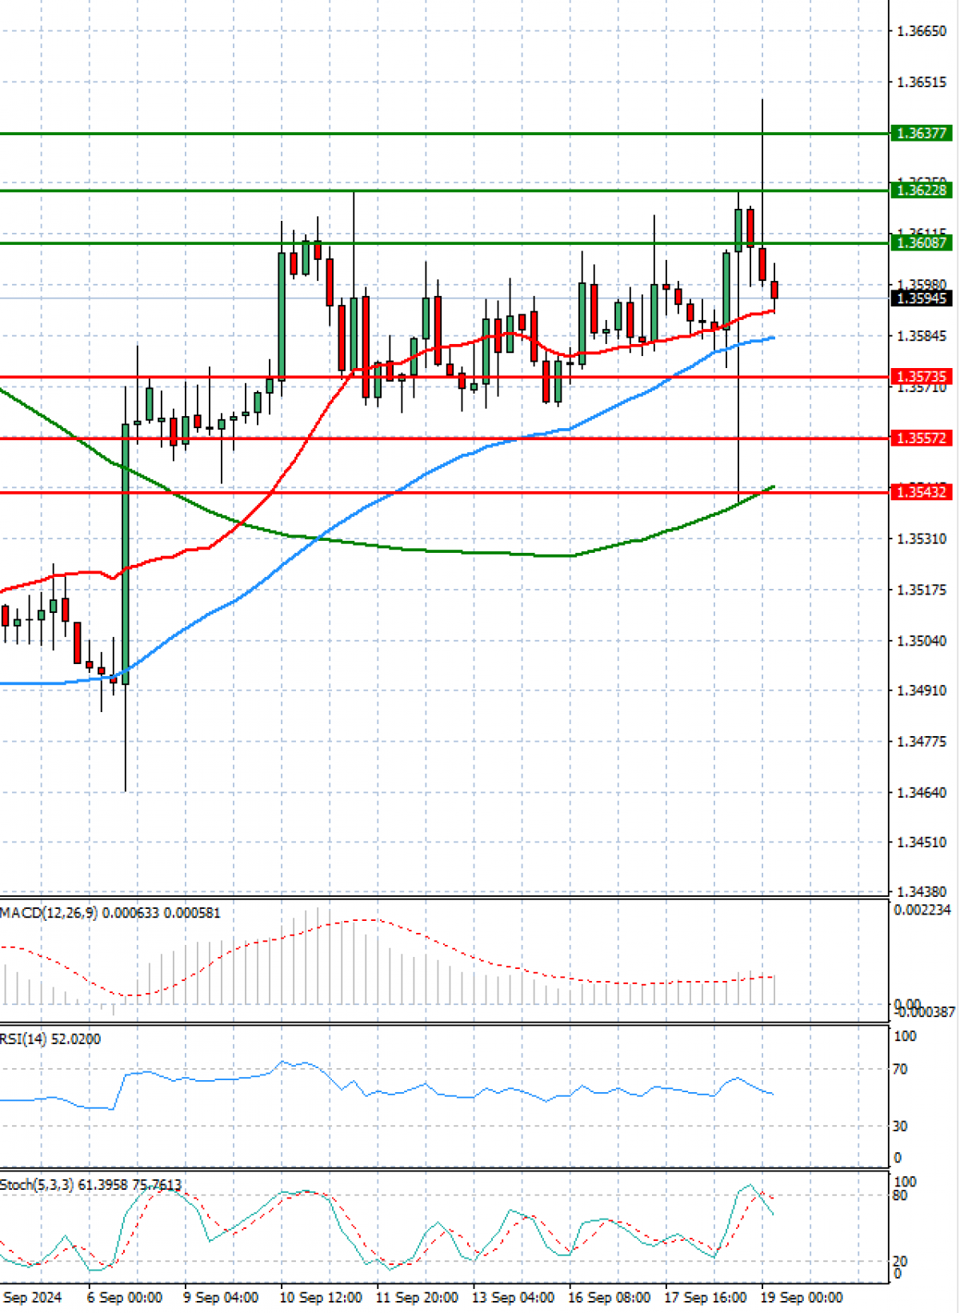
Task: Select the RSI(14) indicator title
Action: click(50, 1039)
